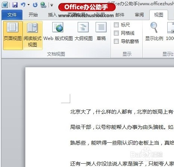174x167 pixels.
Task: Open the undo history dropdown arrow
Action: [x=29, y=5]
